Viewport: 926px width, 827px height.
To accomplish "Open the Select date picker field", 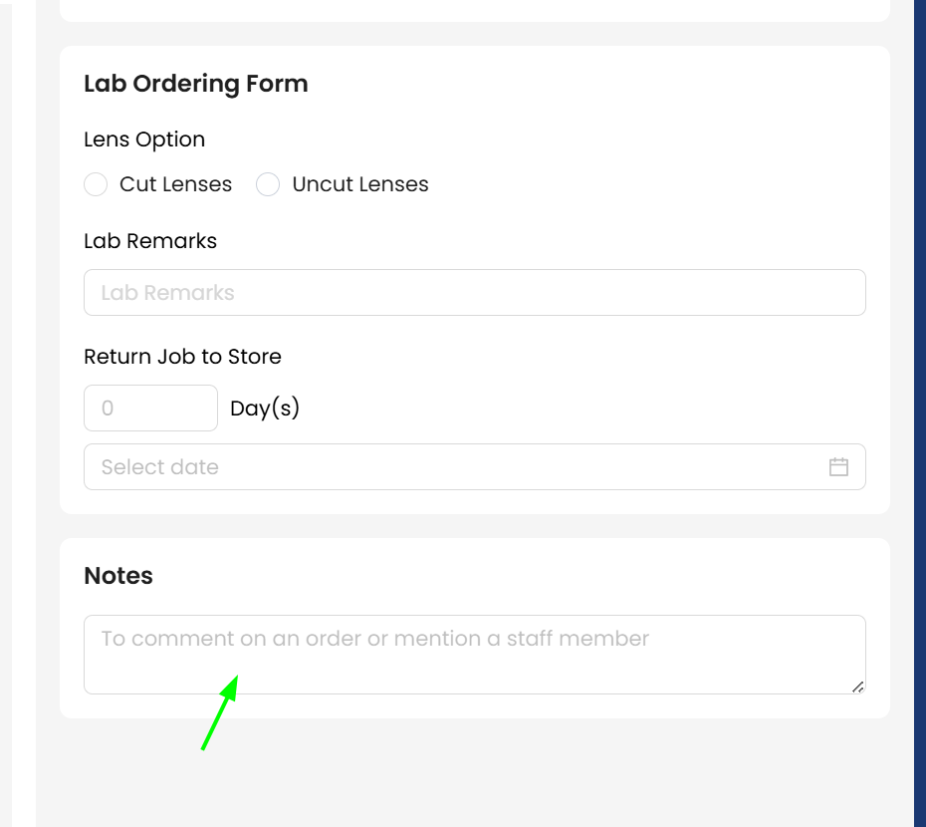I will click(448, 467).
